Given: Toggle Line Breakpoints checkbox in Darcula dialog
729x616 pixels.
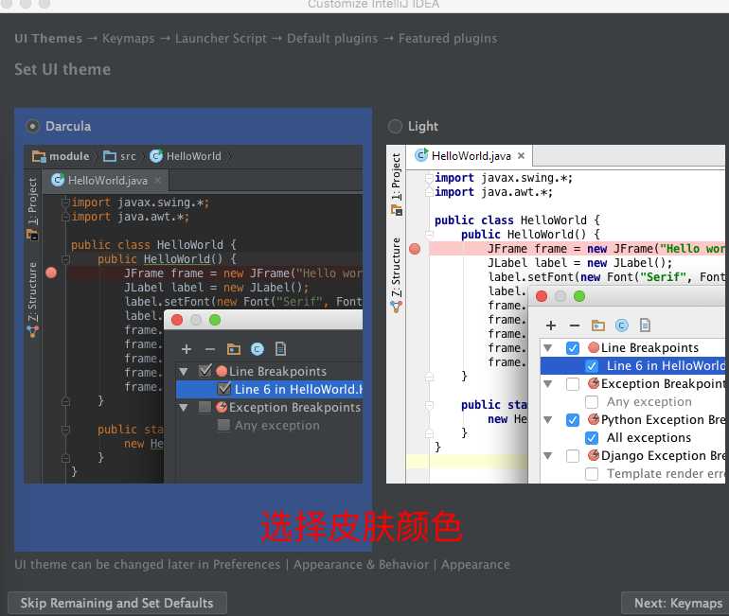Looking at the screenshot, I should tap(205, 371).
